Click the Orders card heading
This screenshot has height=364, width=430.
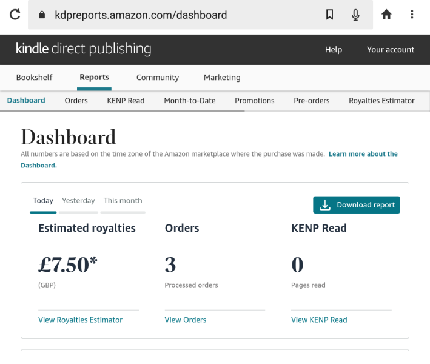tap(182, 228)
